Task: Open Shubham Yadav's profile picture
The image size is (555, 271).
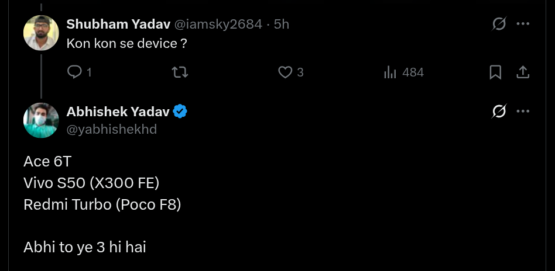Action: tap(41, 33)
